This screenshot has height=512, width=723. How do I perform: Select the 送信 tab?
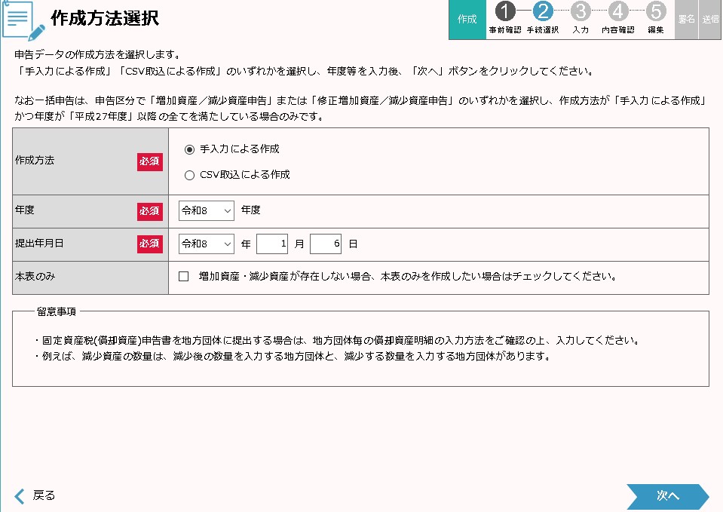[711, 20]
